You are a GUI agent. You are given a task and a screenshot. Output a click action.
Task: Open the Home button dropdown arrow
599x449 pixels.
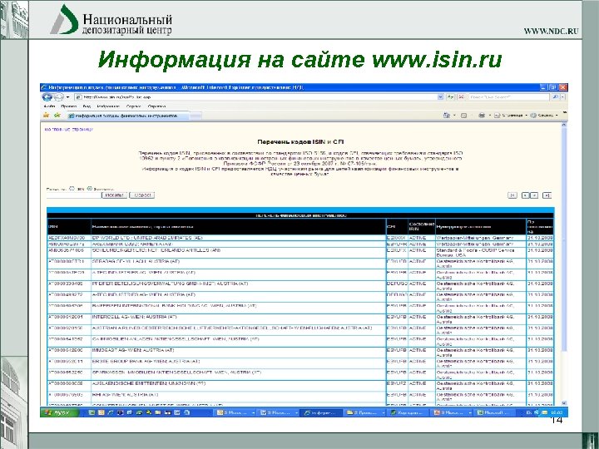454,115
